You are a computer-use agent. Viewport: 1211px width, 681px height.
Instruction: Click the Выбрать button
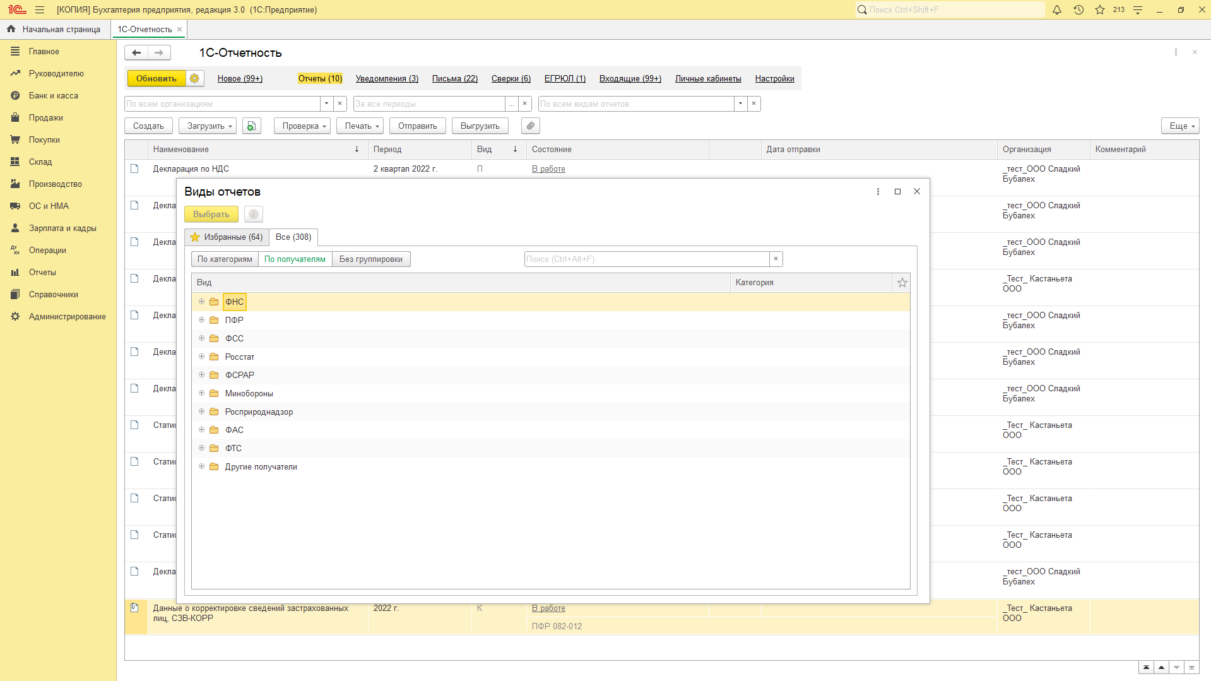coord(211,214)
